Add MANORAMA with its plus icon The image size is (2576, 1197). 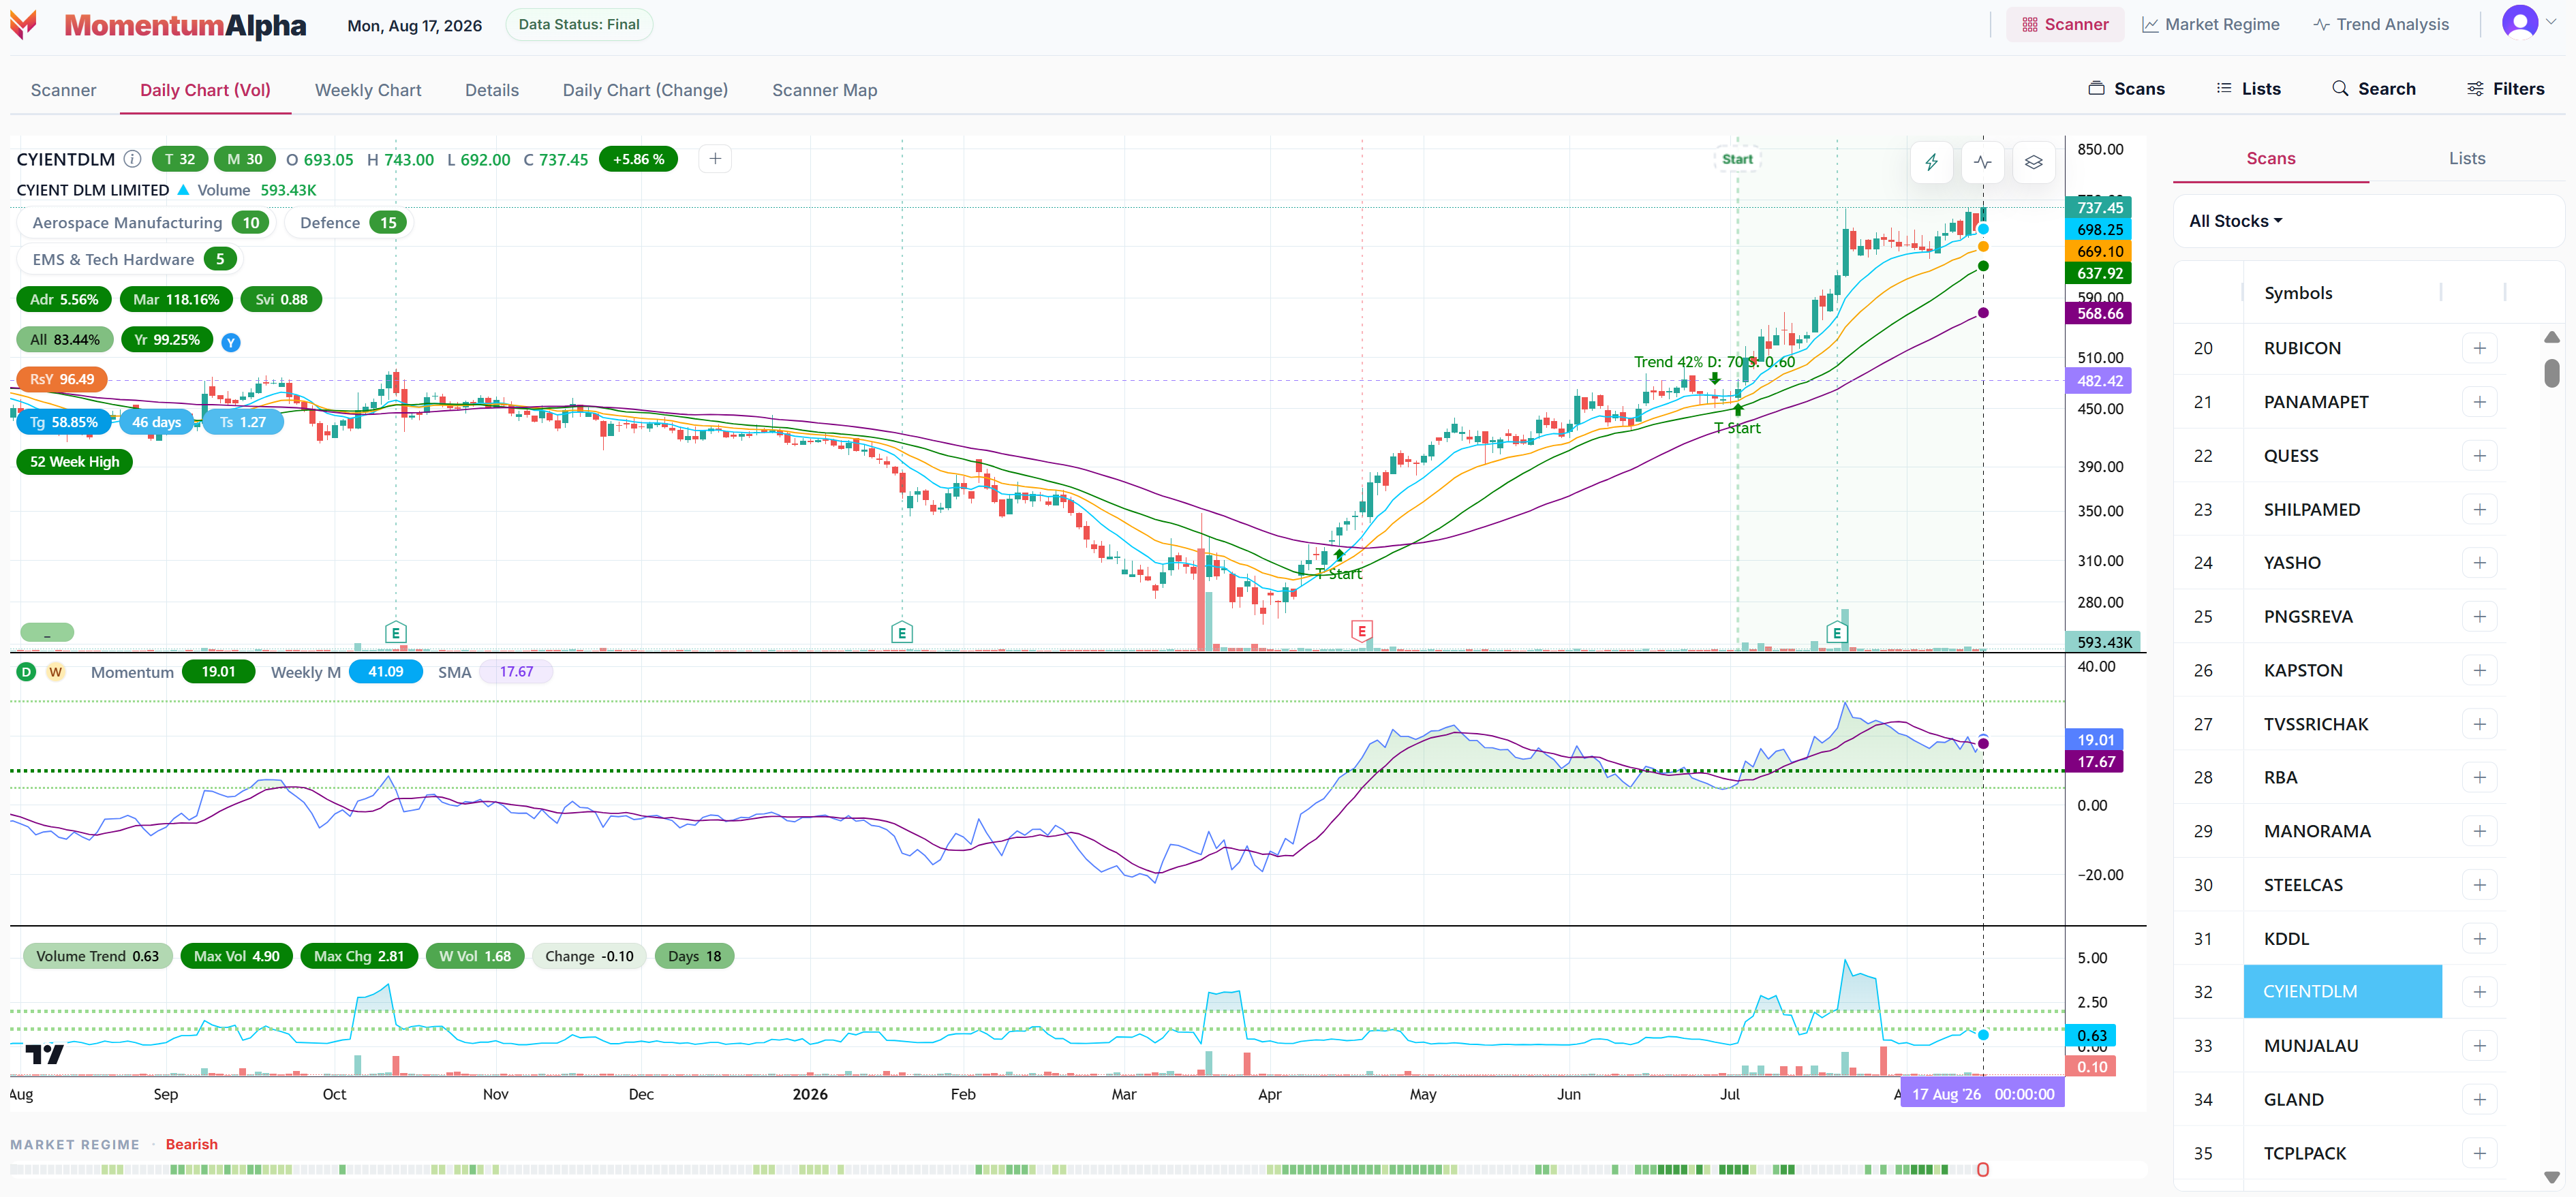pyautogui.click(x=2479, y=831)
